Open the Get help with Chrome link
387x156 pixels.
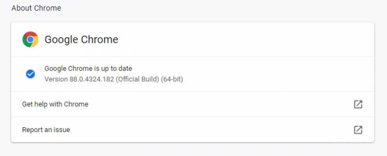pos(55,104)
